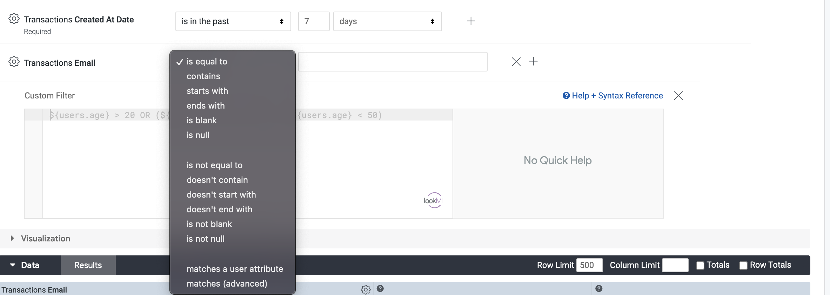Pick 'is null' option

(x=233, y=135)
